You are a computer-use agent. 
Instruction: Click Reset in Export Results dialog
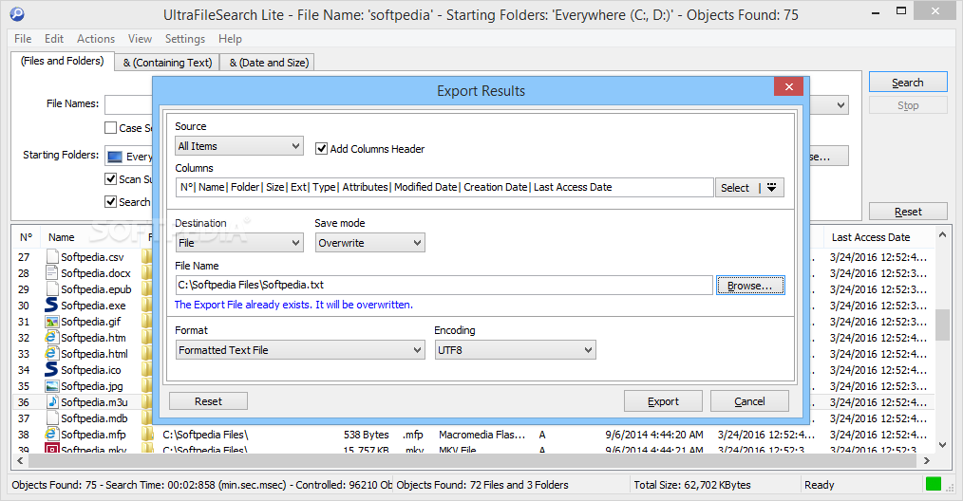click(x=208, y=401)
